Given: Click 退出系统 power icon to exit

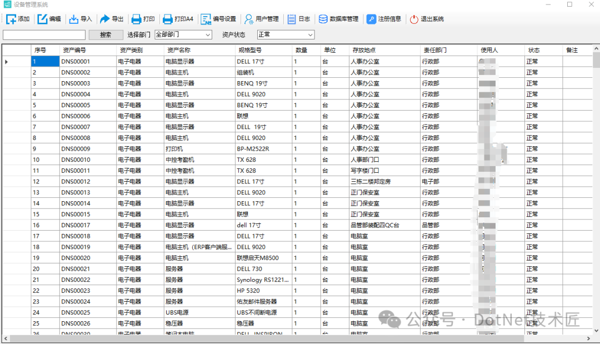Looking at the screenshot, I should click(414, 19).
